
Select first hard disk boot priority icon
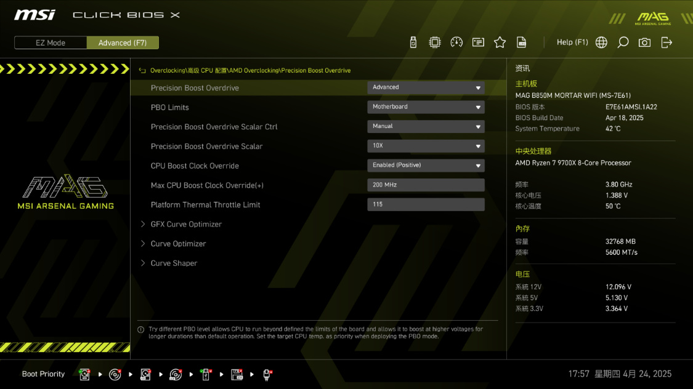click(84, 374)
